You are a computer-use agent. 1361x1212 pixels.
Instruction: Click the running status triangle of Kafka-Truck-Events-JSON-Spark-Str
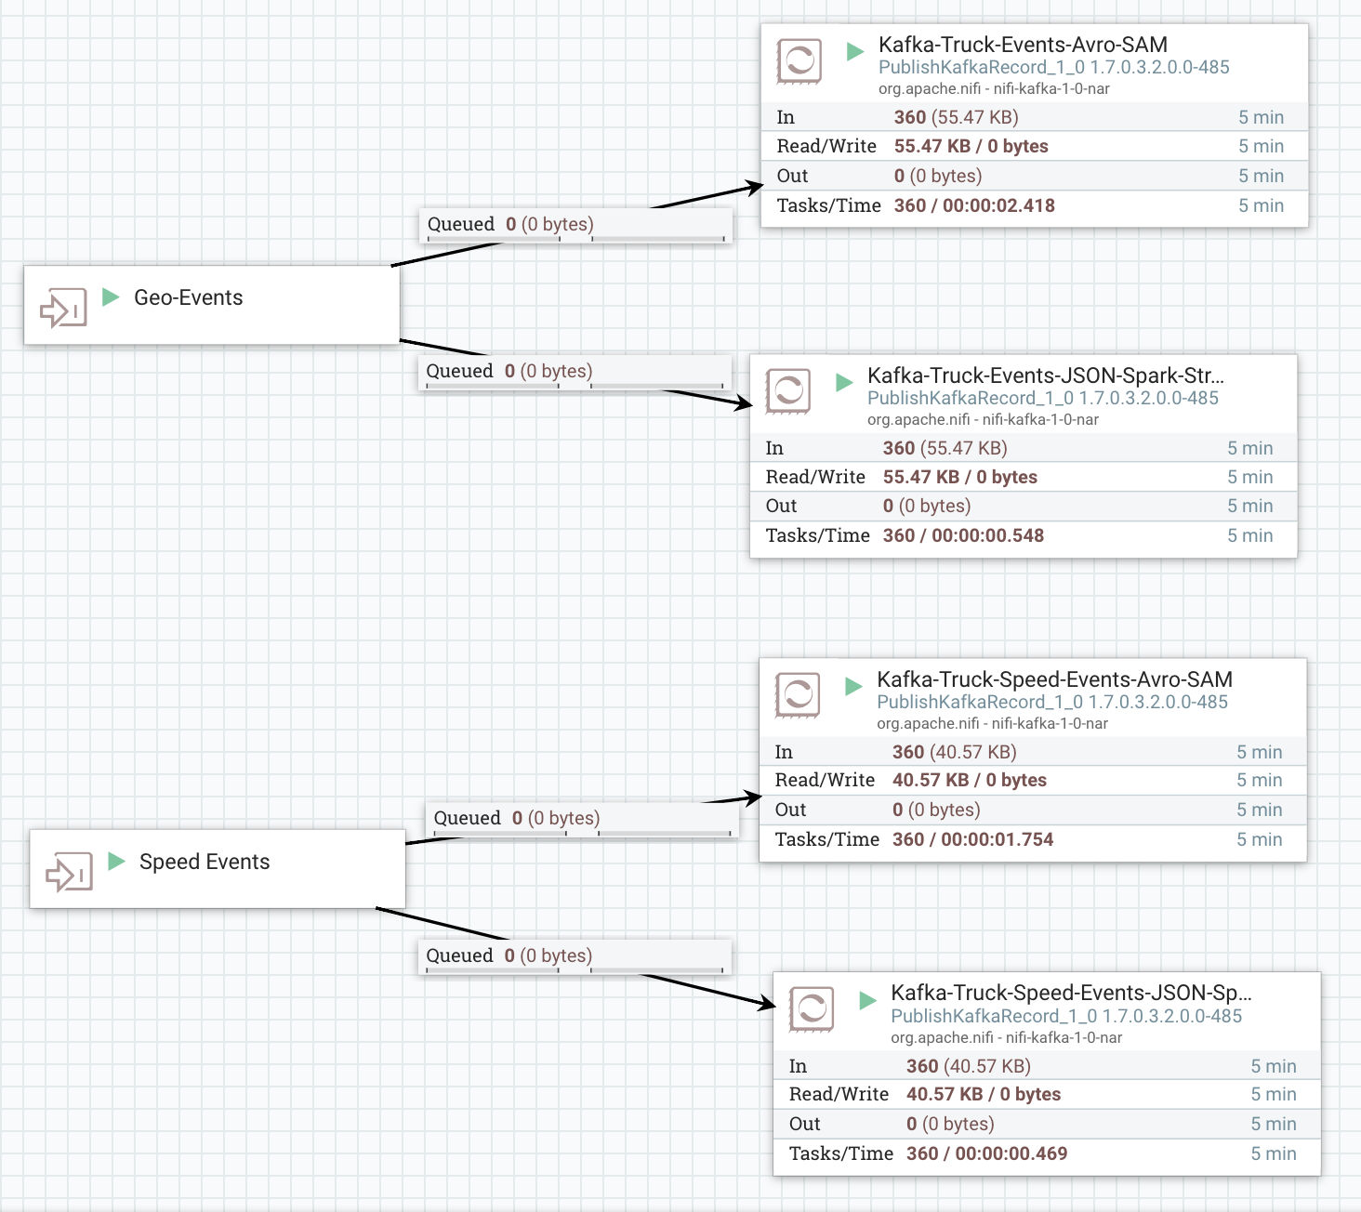pyautogui.click(x=844, y=382)
